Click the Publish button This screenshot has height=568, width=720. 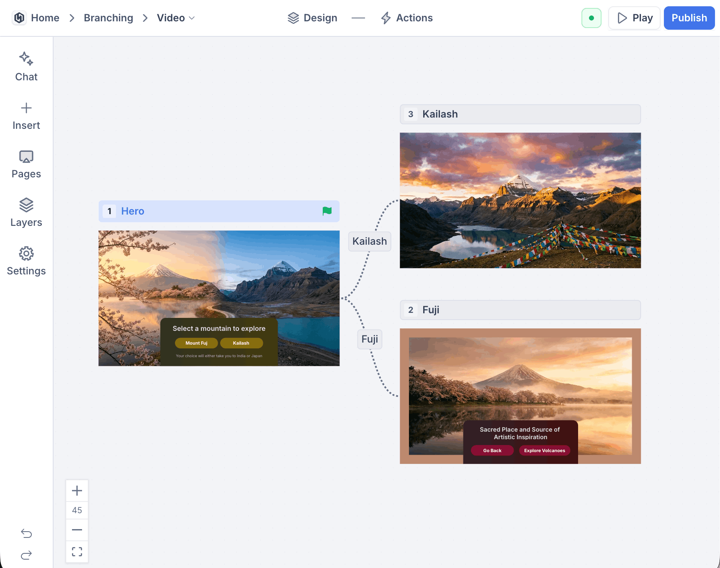[689, 18]
